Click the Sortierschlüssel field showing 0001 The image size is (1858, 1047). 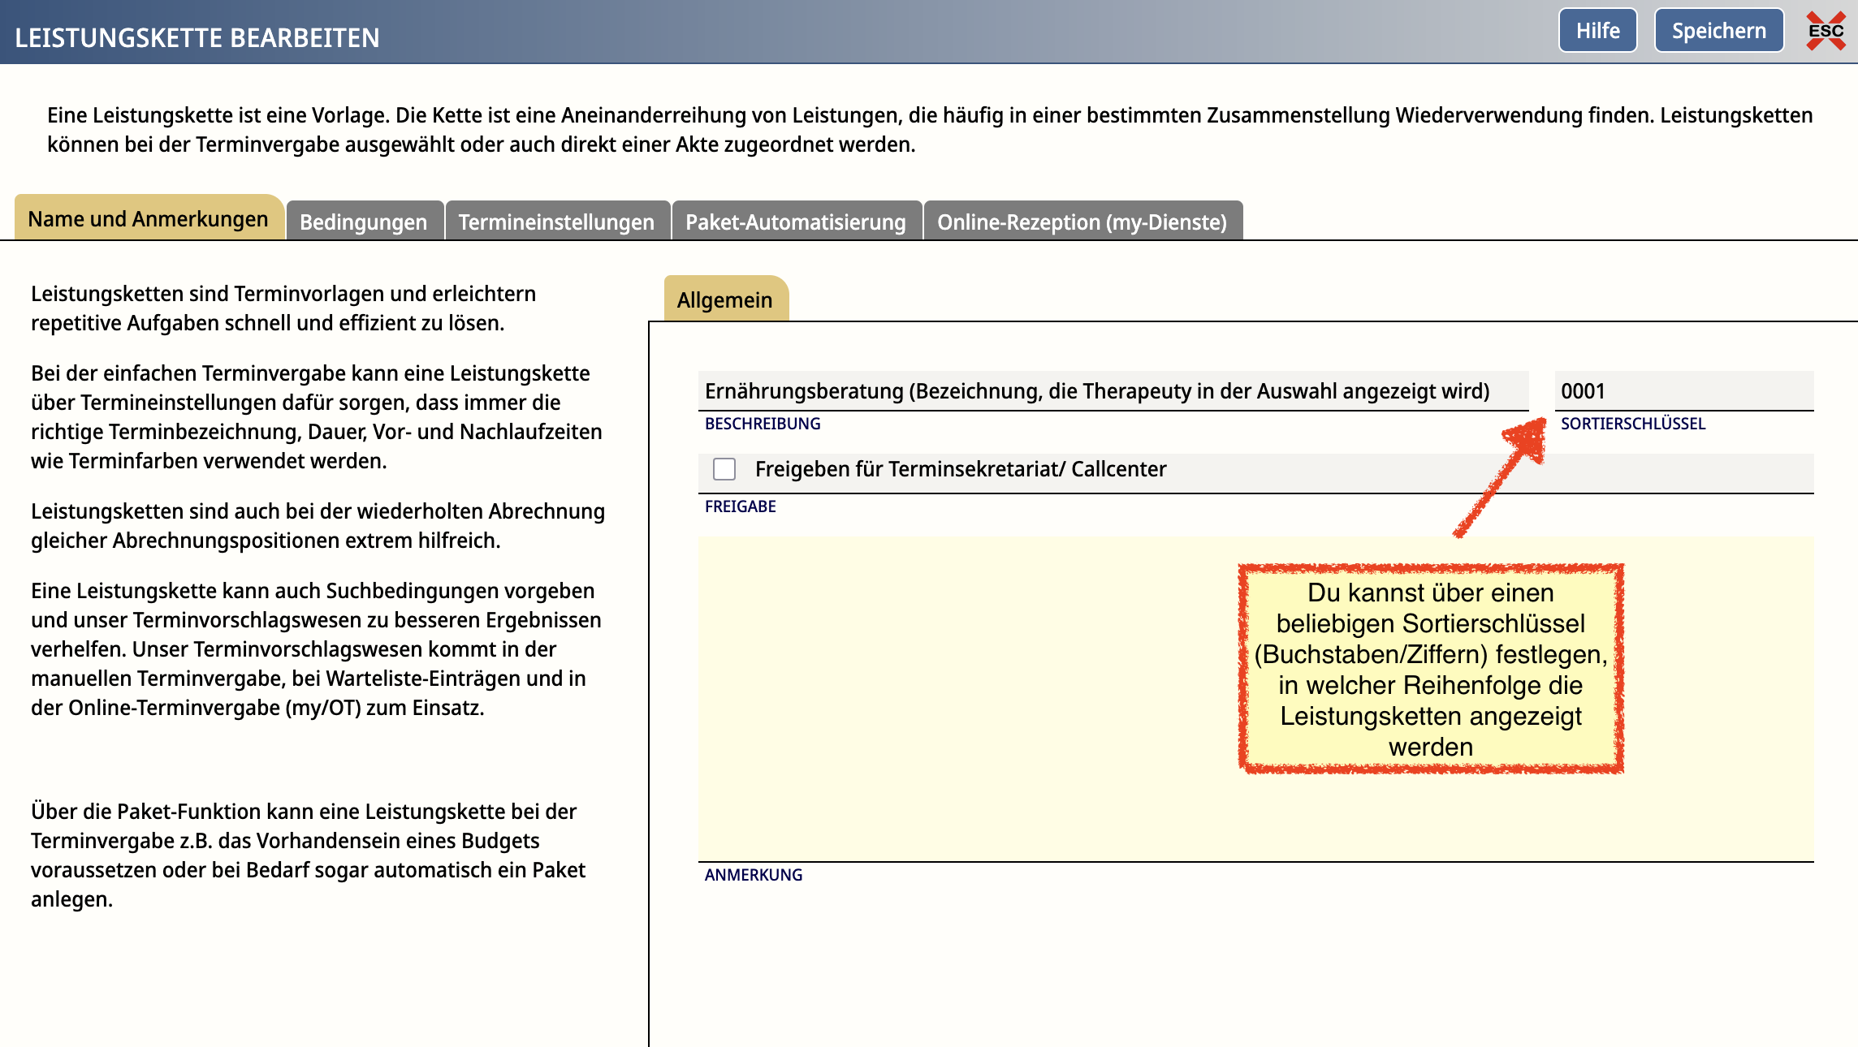click(1683, 391)
